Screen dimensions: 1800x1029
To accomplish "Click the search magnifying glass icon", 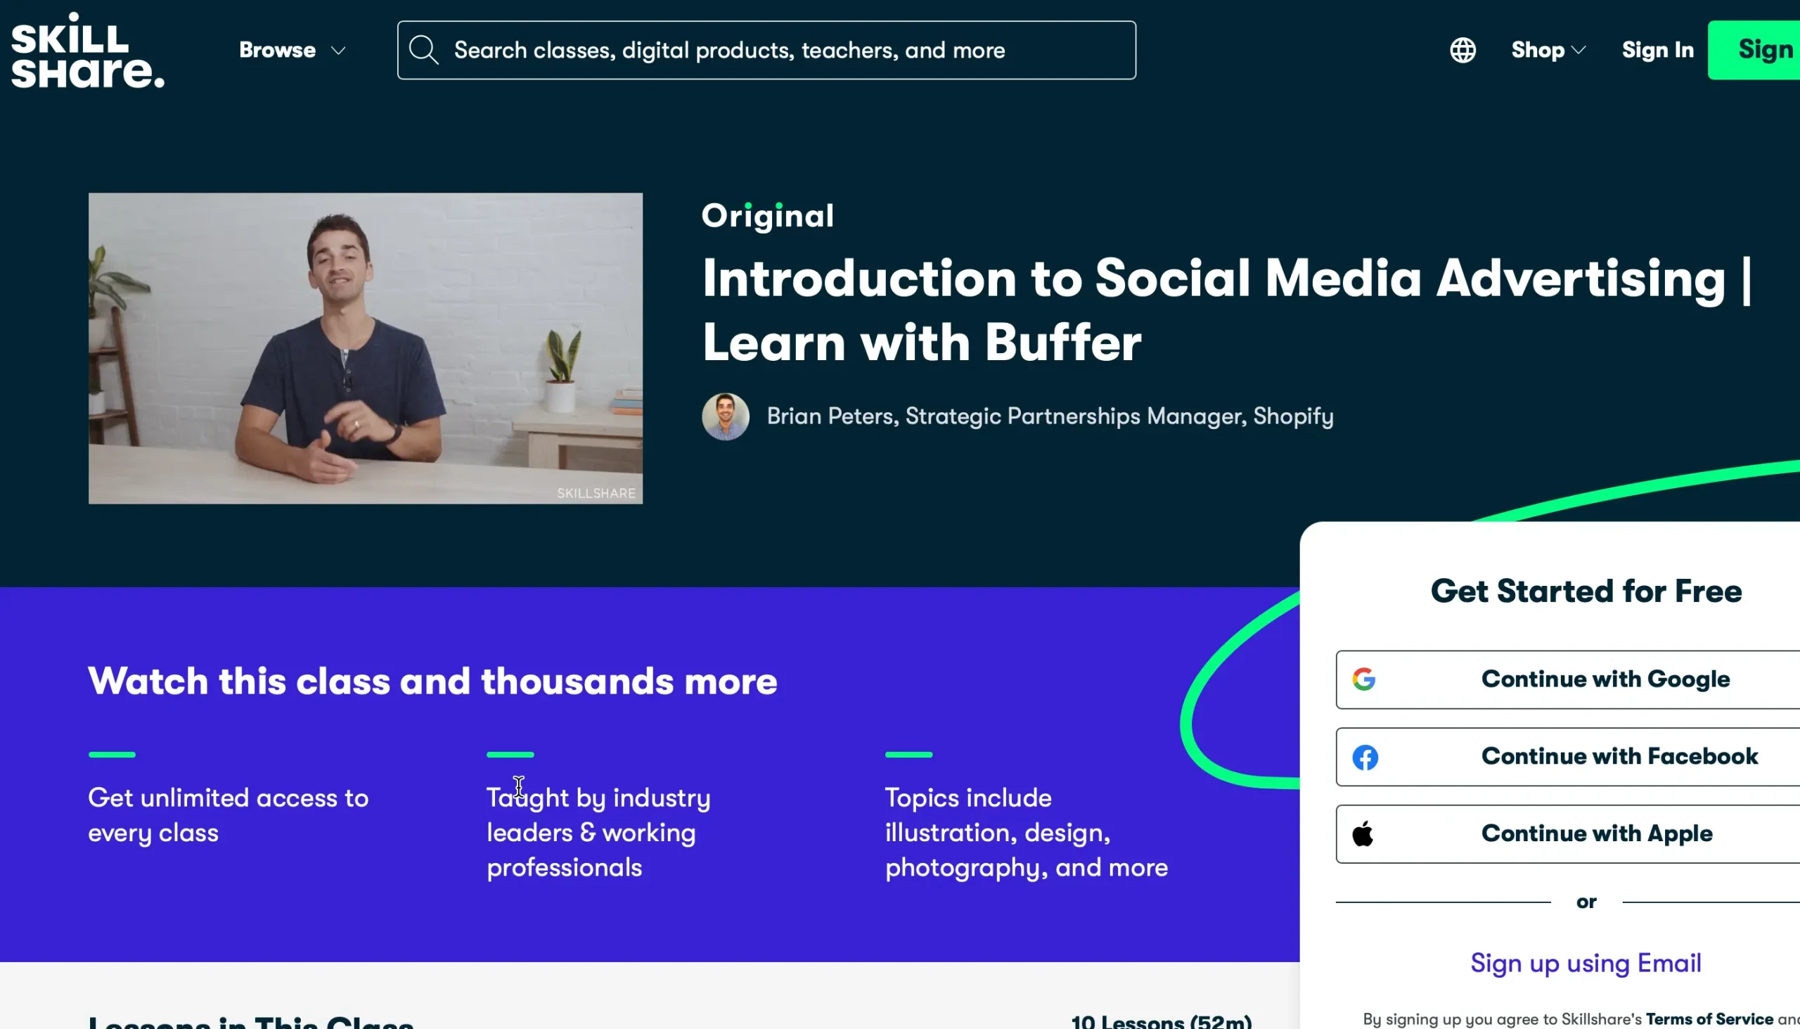I will click(424, 50).
